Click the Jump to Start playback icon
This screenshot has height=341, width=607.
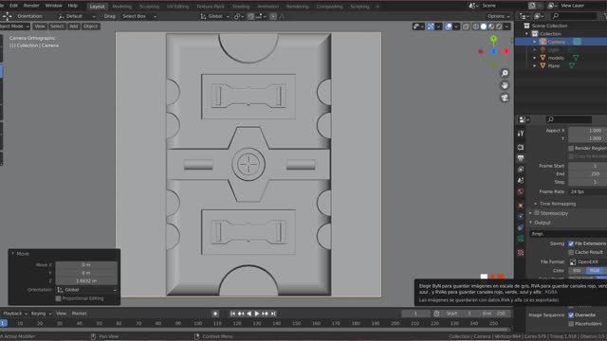(x=232, y=314)
